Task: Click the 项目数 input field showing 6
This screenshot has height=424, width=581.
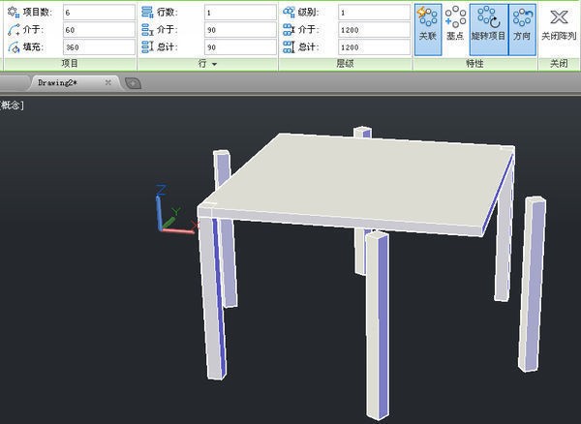Action: click(x=98, y=13)
